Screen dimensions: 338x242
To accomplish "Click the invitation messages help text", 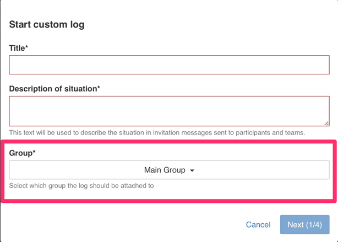I will click(157, 133).
